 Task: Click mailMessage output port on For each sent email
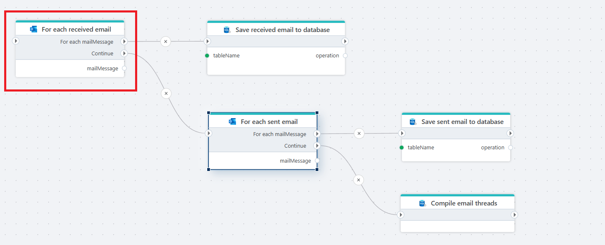pyautogui.click(x=317, y=161)
